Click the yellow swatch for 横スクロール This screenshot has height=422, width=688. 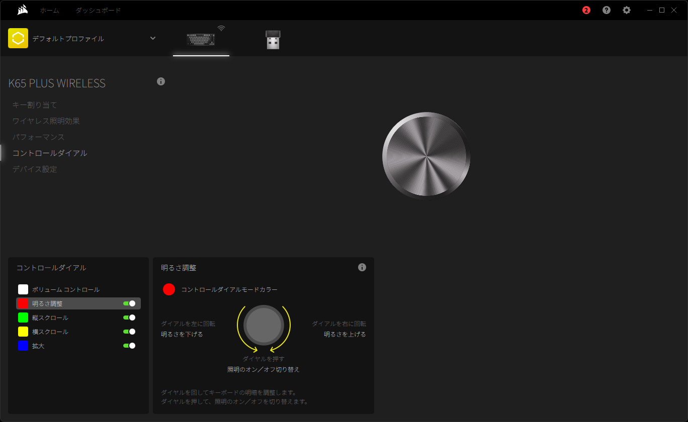(23, 332)
